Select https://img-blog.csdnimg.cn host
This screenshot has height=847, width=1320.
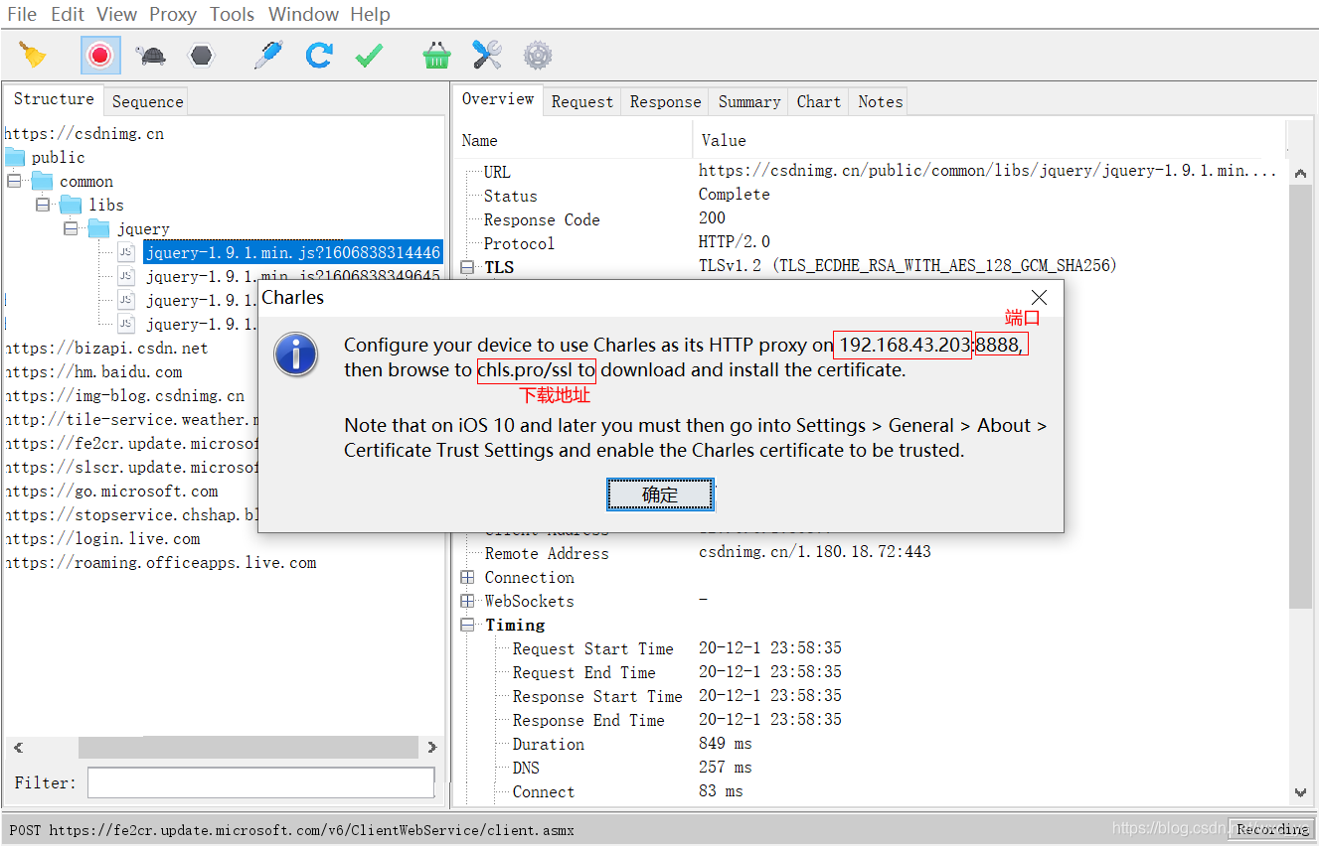pos(124,395)
